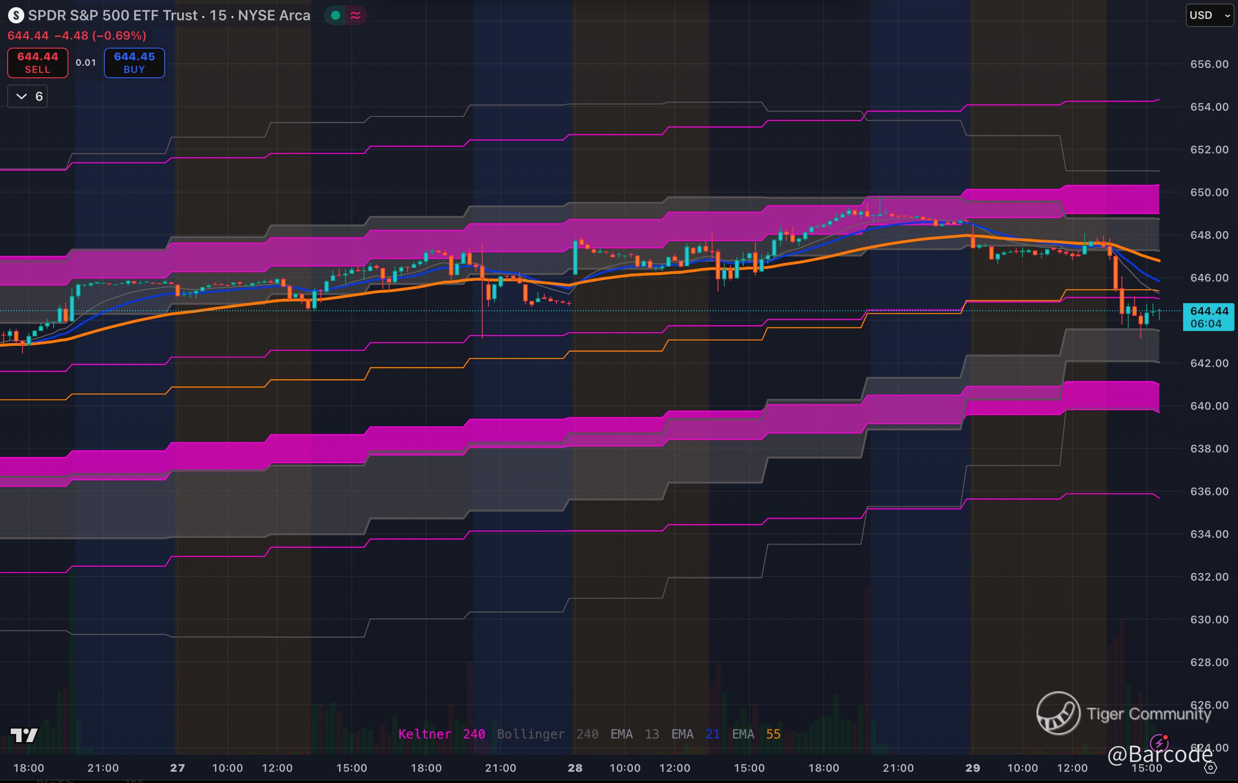The image size is (1238, 783).
Task: Click the @Barcode watermark text
Action: [1159, 754]
